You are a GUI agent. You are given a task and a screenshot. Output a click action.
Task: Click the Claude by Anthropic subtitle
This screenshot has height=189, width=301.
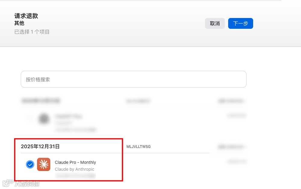[74, 169]
